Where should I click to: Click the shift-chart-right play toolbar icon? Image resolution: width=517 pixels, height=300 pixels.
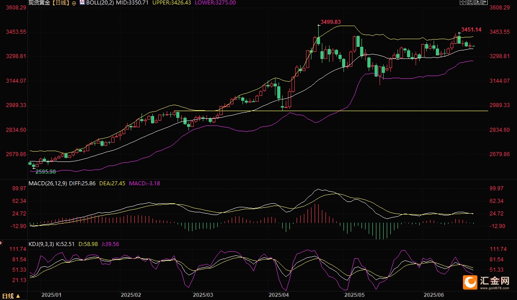click(x=477, y=2)
